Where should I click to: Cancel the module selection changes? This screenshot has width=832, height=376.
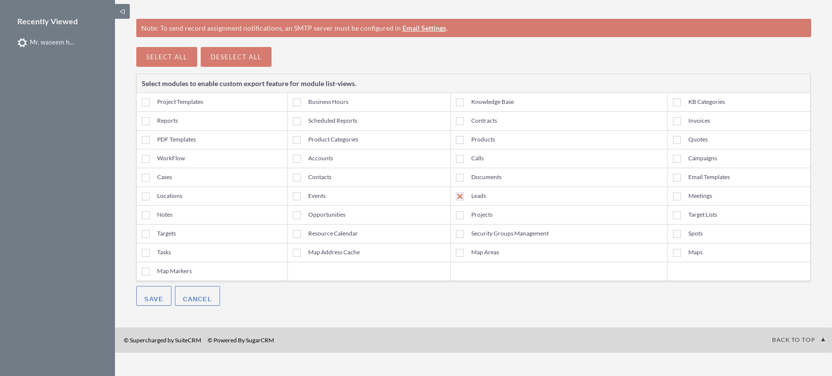click(x=197, y=296)
